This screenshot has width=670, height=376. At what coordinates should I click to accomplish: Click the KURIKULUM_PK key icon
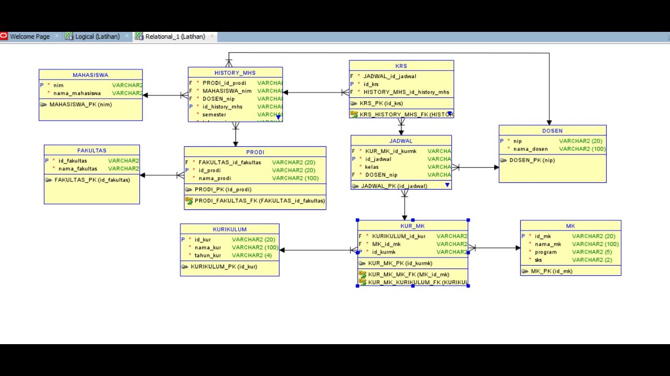click(x=185, y=267)
